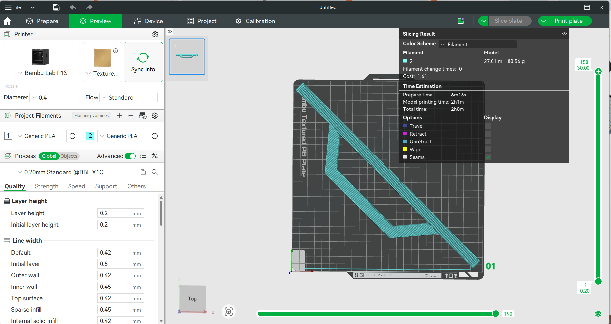Save the process preset icon
The image size is (611, 324).
[143, 172]
